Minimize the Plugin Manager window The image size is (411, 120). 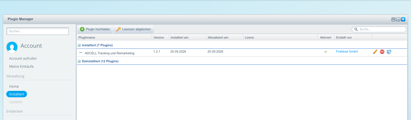pyautogui.click(x=393, y=19)
